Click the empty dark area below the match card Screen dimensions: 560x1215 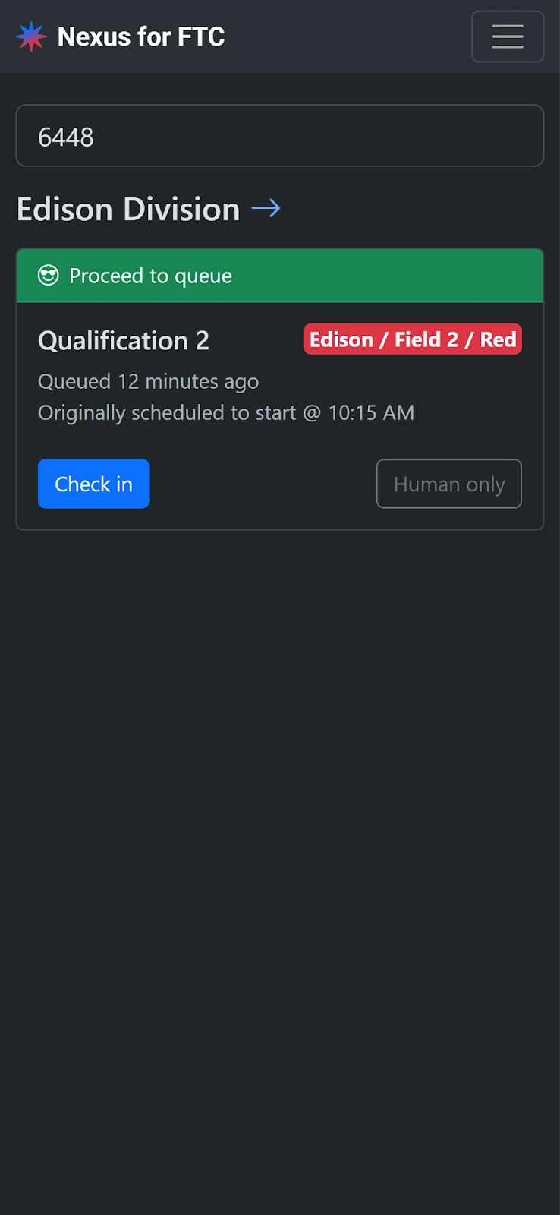(x=279, y=835)
